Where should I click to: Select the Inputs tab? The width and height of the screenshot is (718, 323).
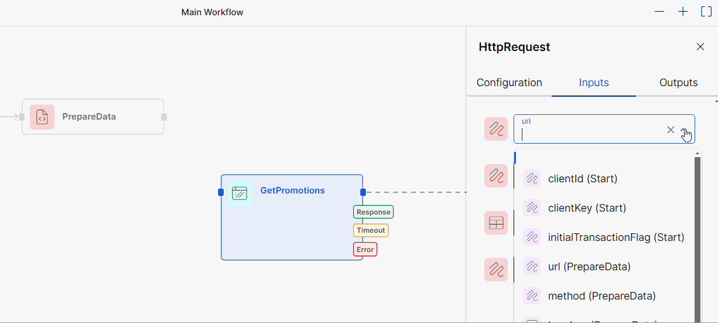[594, 83]
